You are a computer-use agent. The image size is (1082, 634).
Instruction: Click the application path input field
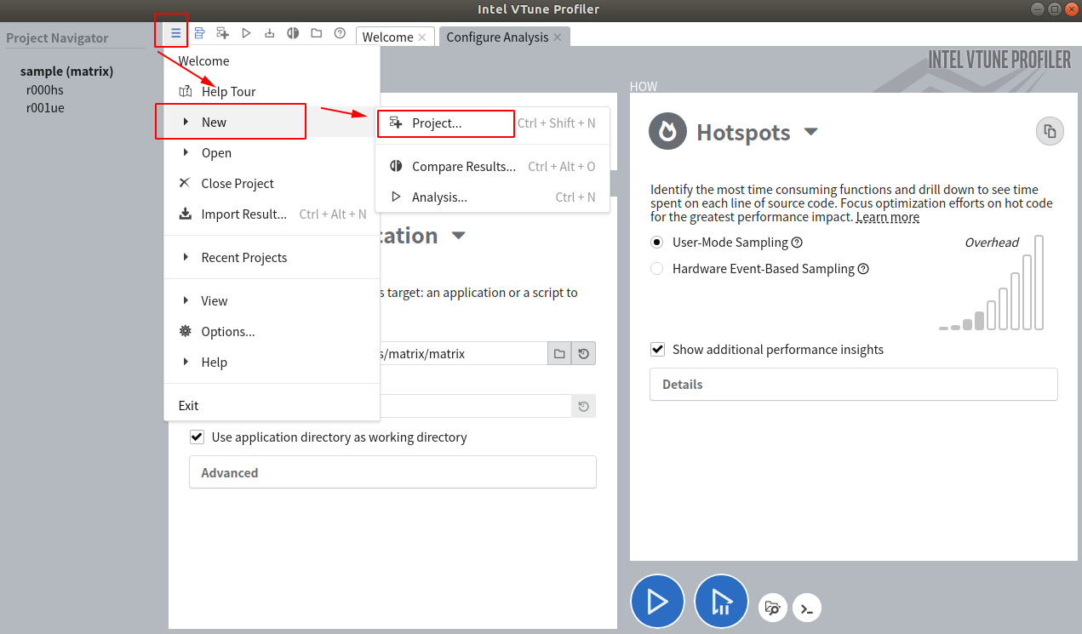click(464, 353)
